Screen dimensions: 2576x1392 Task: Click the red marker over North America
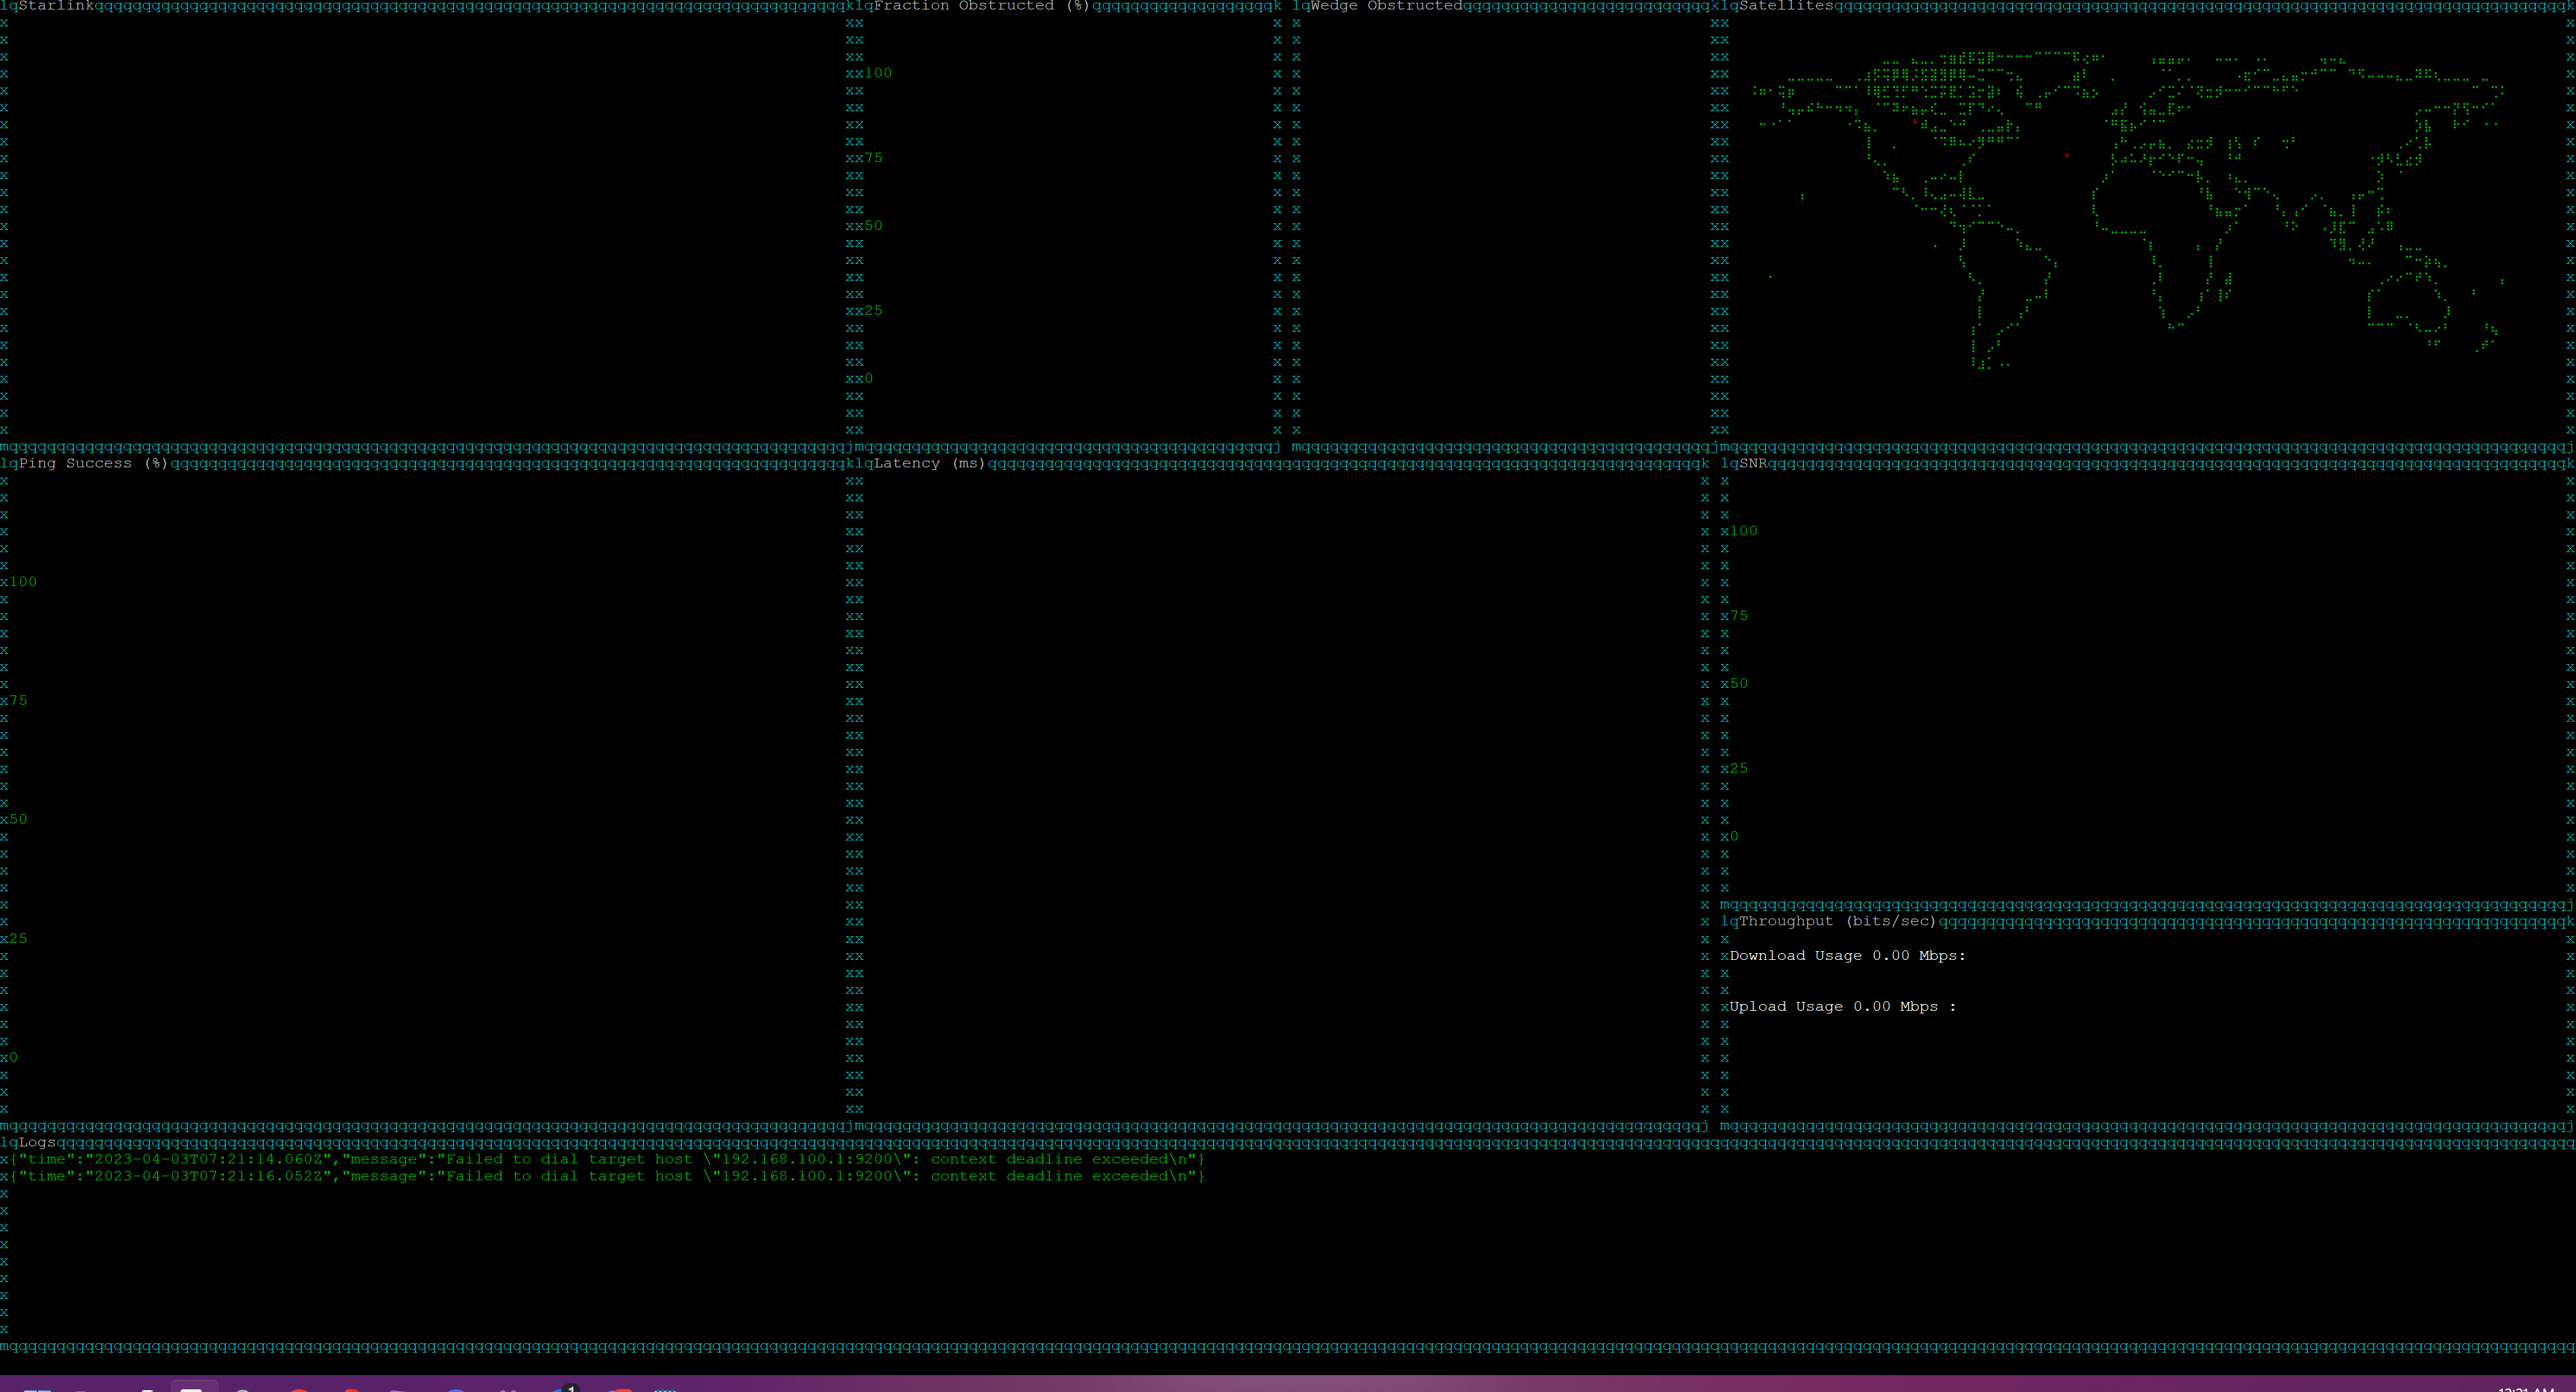1914,123
